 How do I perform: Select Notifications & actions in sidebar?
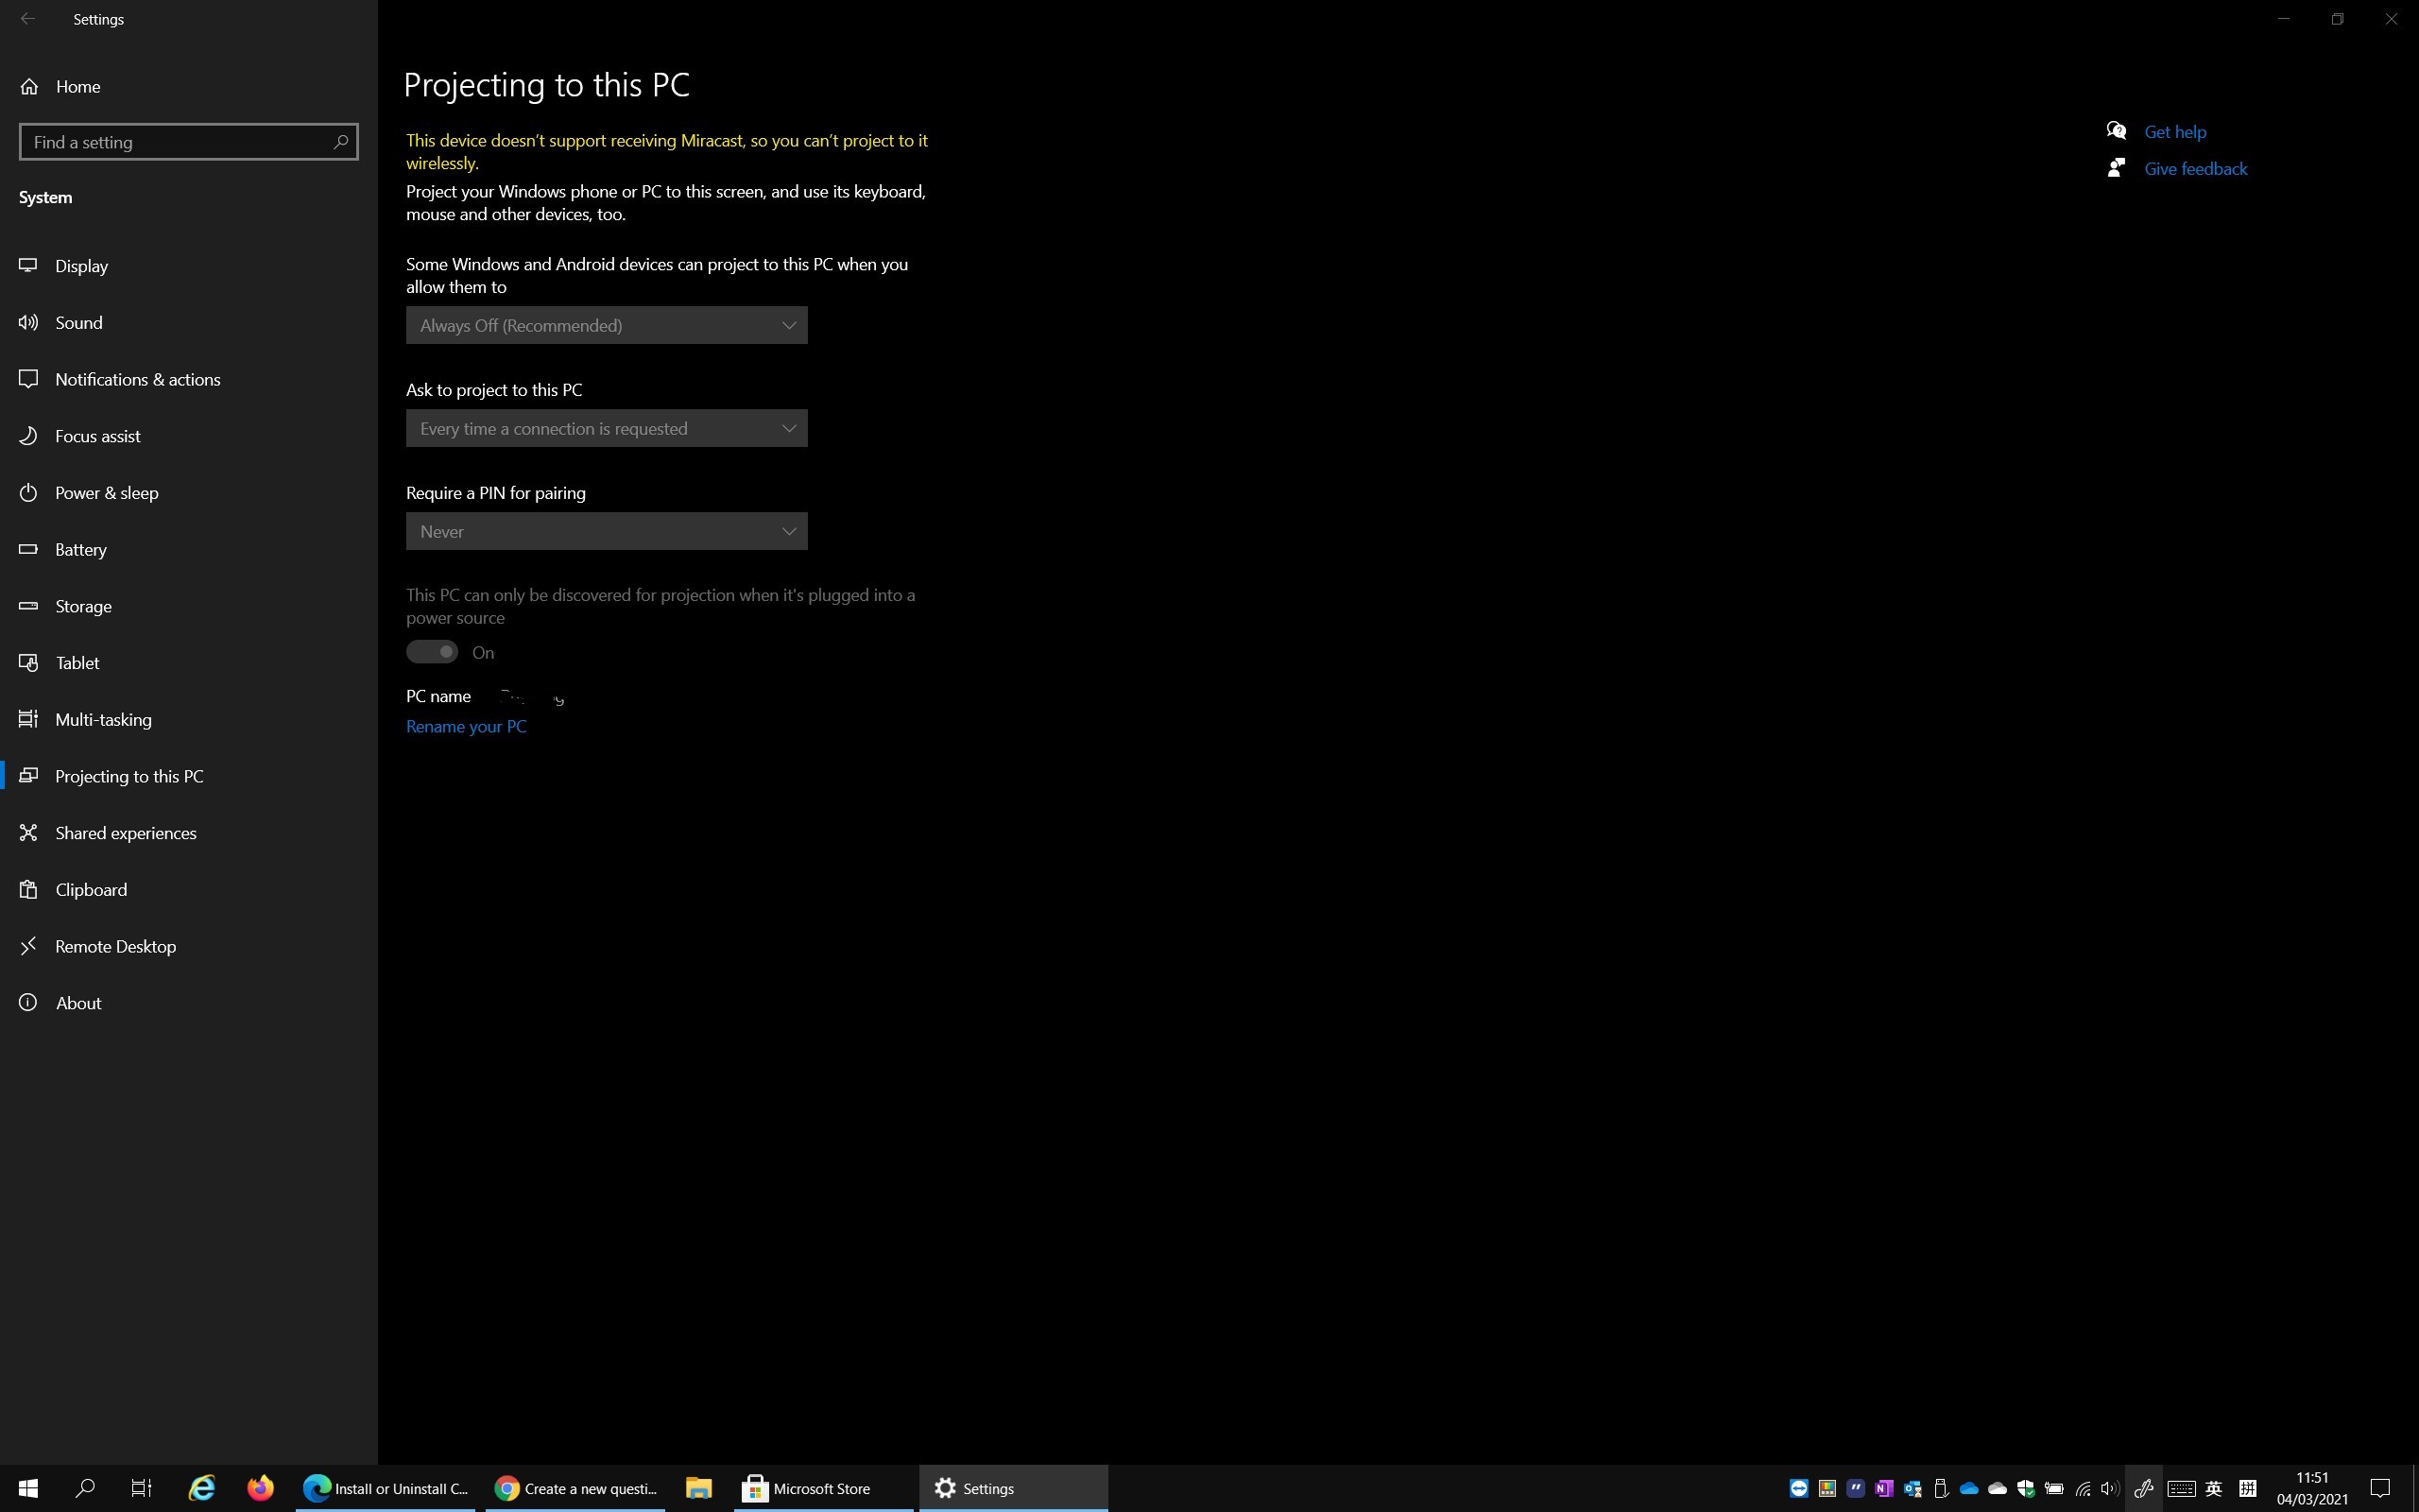click(138, 379)
